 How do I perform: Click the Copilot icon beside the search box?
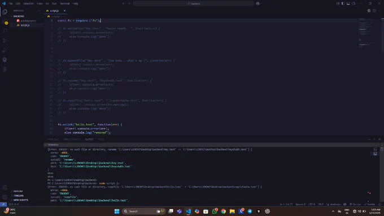tap(258, 3)
